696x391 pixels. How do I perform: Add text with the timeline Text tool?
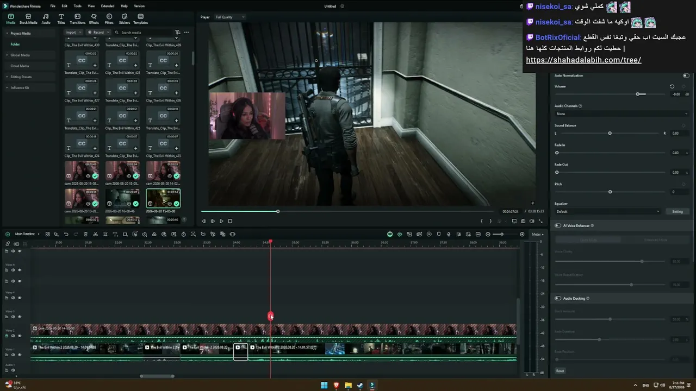click(x=115, y=234)
